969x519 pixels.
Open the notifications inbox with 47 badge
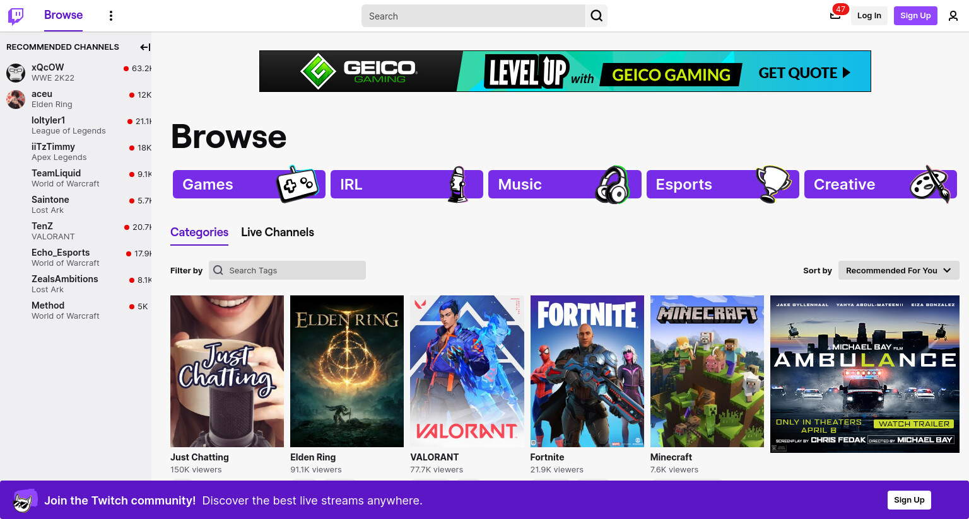click(x=835, y=16)
